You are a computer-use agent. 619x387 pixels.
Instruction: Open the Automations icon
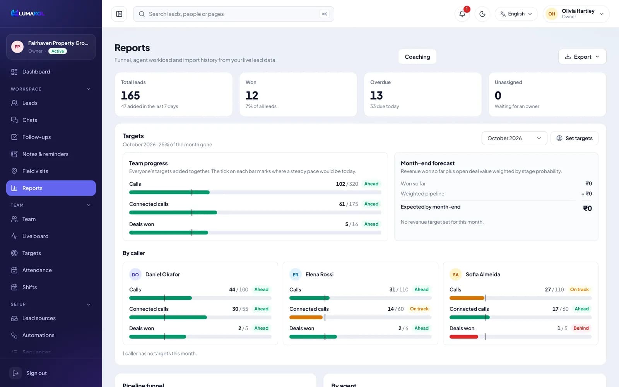(x=14, y=335)
